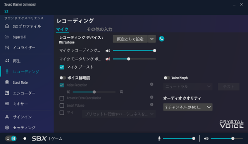The height and width of the screenshot is (144, 248).
Task: Check Smart Volume checkbox
Action: tap(62, 106)
